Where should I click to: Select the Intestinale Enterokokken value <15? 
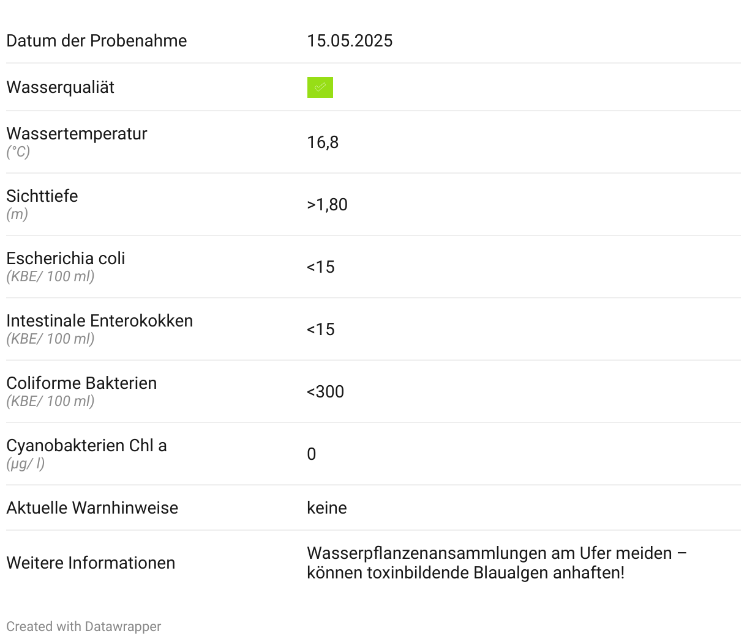(321, 330)
